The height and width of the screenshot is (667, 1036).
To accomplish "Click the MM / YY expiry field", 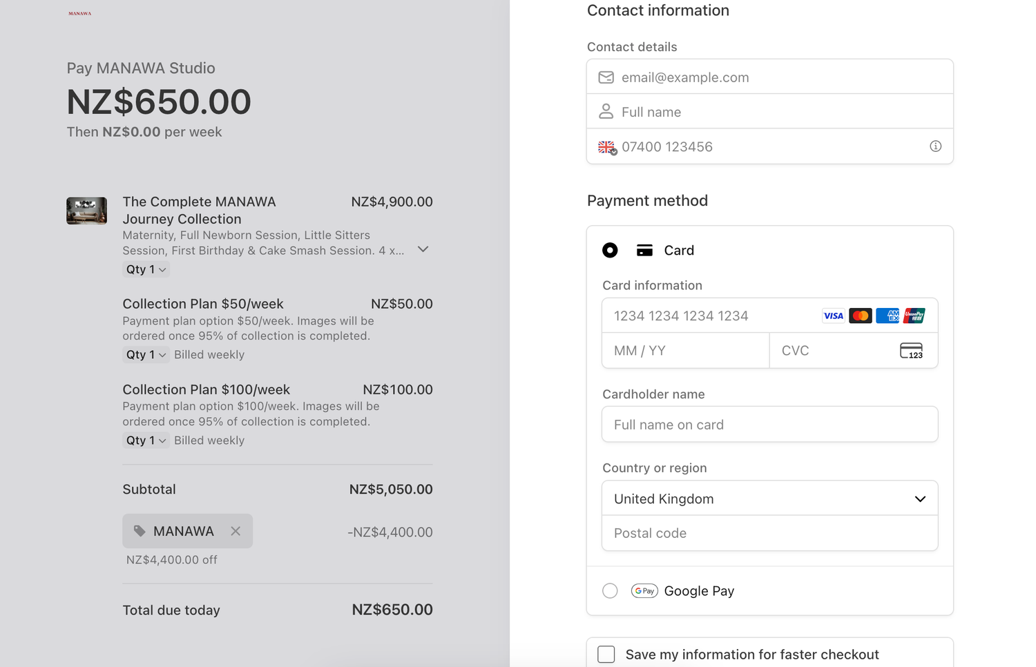I will [x=686, y=351].
